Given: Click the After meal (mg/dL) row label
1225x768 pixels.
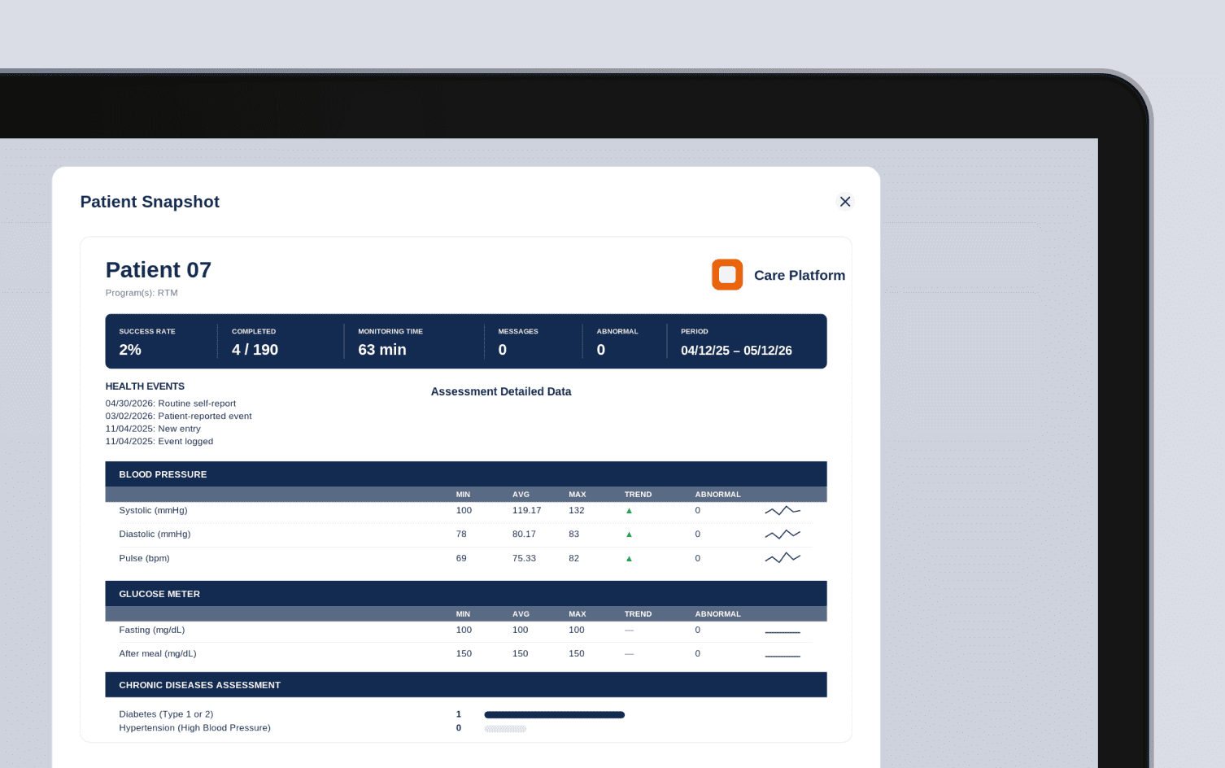Looking at the screenshot, I should point(158,654).
